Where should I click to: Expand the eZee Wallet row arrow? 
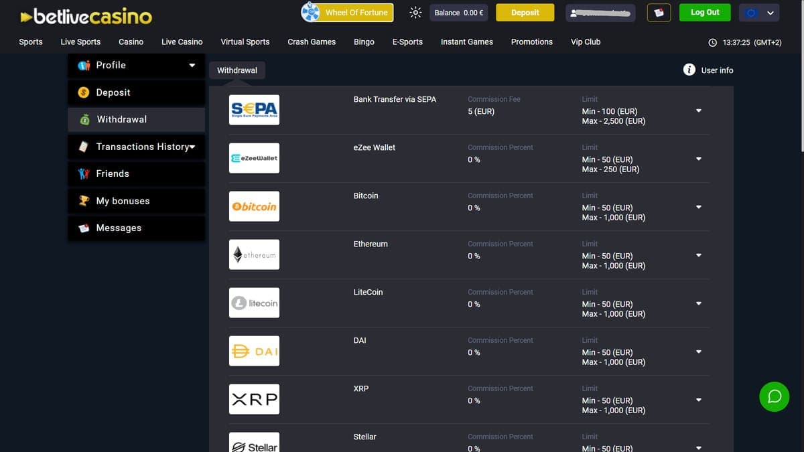coord(699,159)
